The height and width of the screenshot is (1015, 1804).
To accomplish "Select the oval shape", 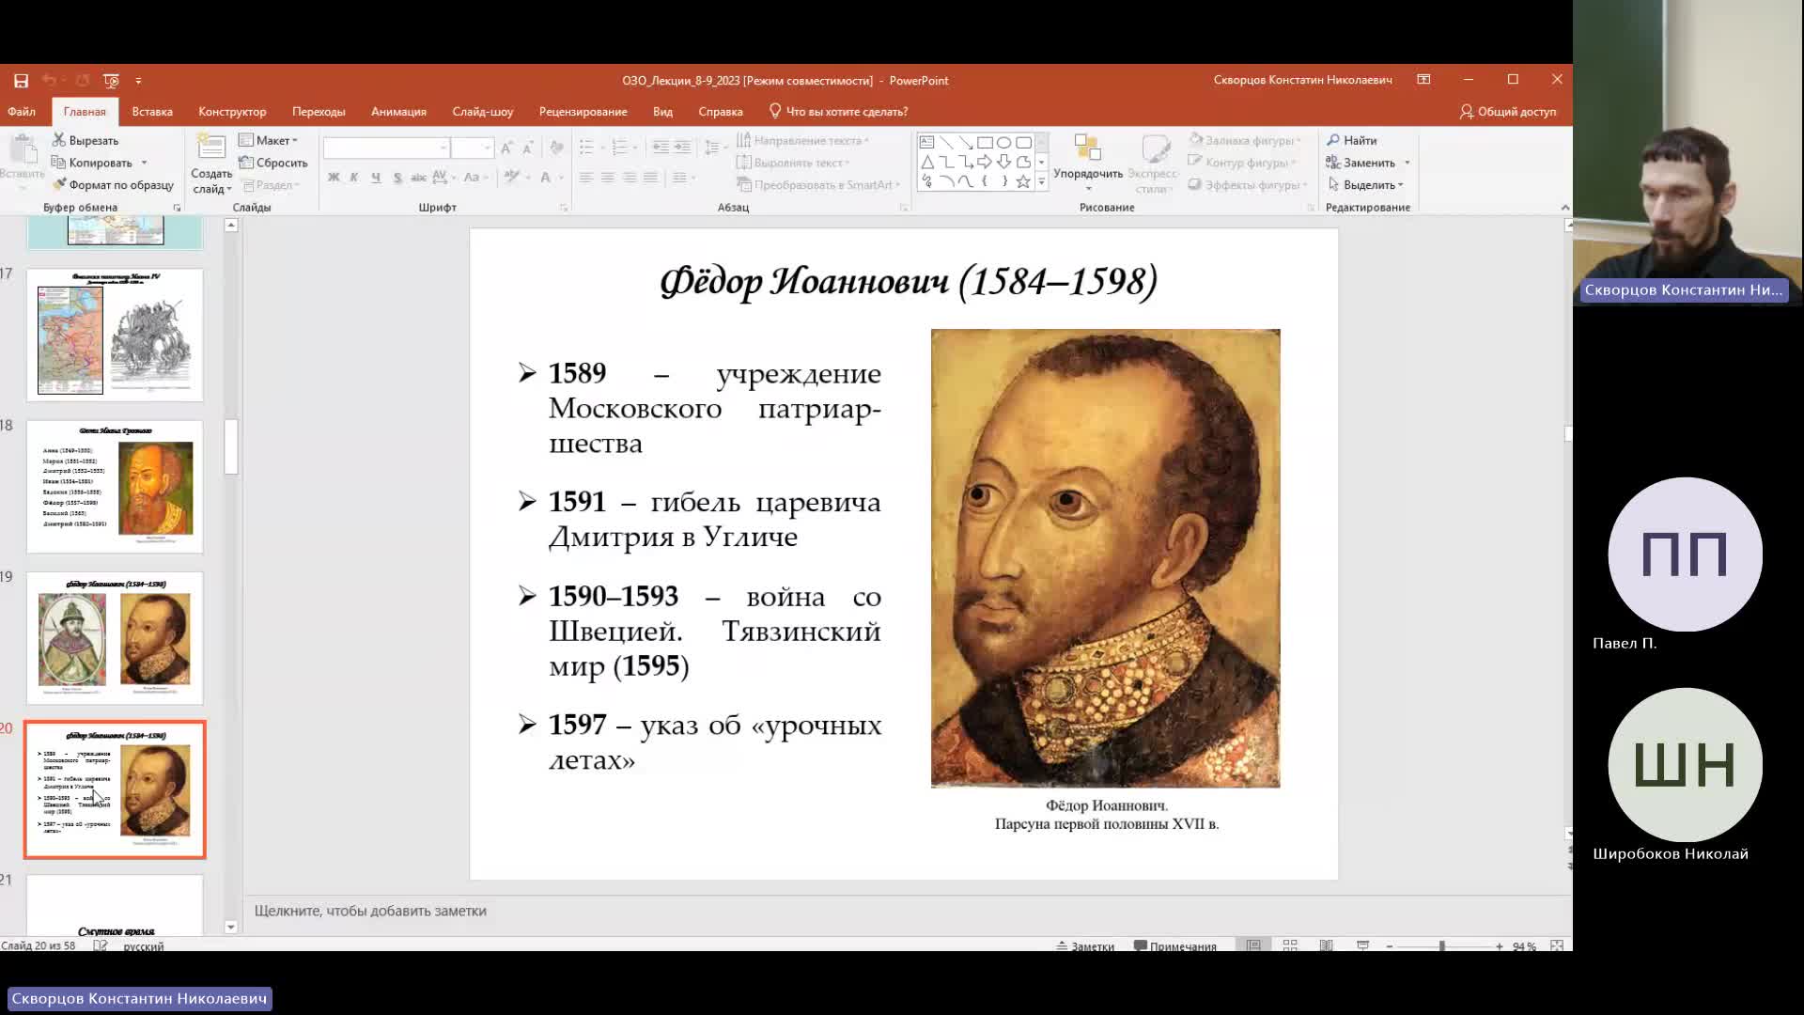I will [x=1004, y=143].
